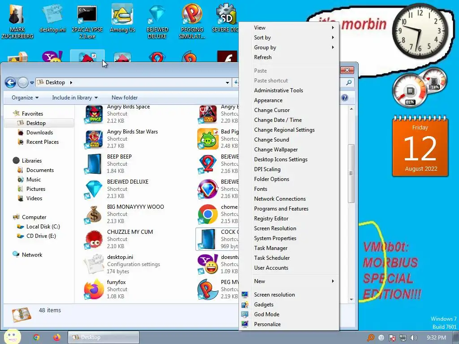The height and width of the screenshot is (344, 459).
Task: Click the Start button smiley orb
Action: (x=12, y=336)
